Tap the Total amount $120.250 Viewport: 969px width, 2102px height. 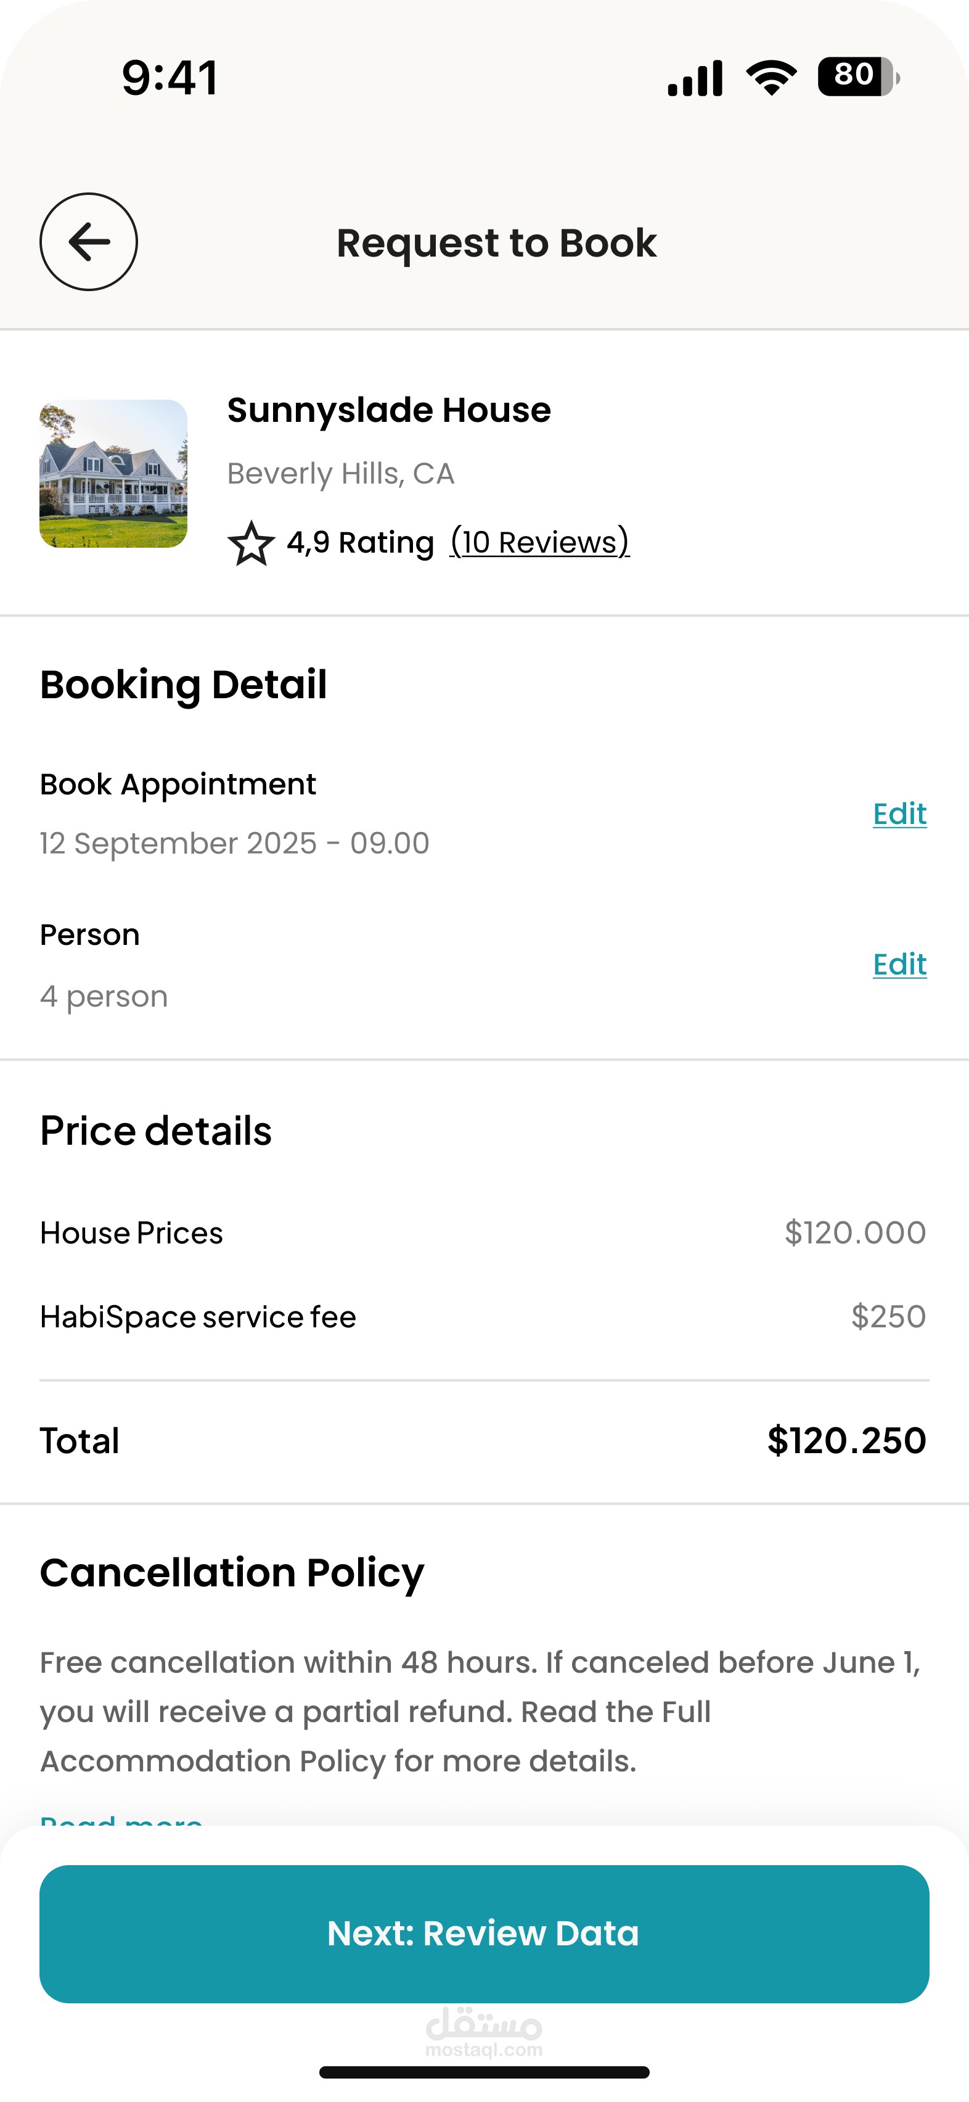click(x=847, y=1440)
